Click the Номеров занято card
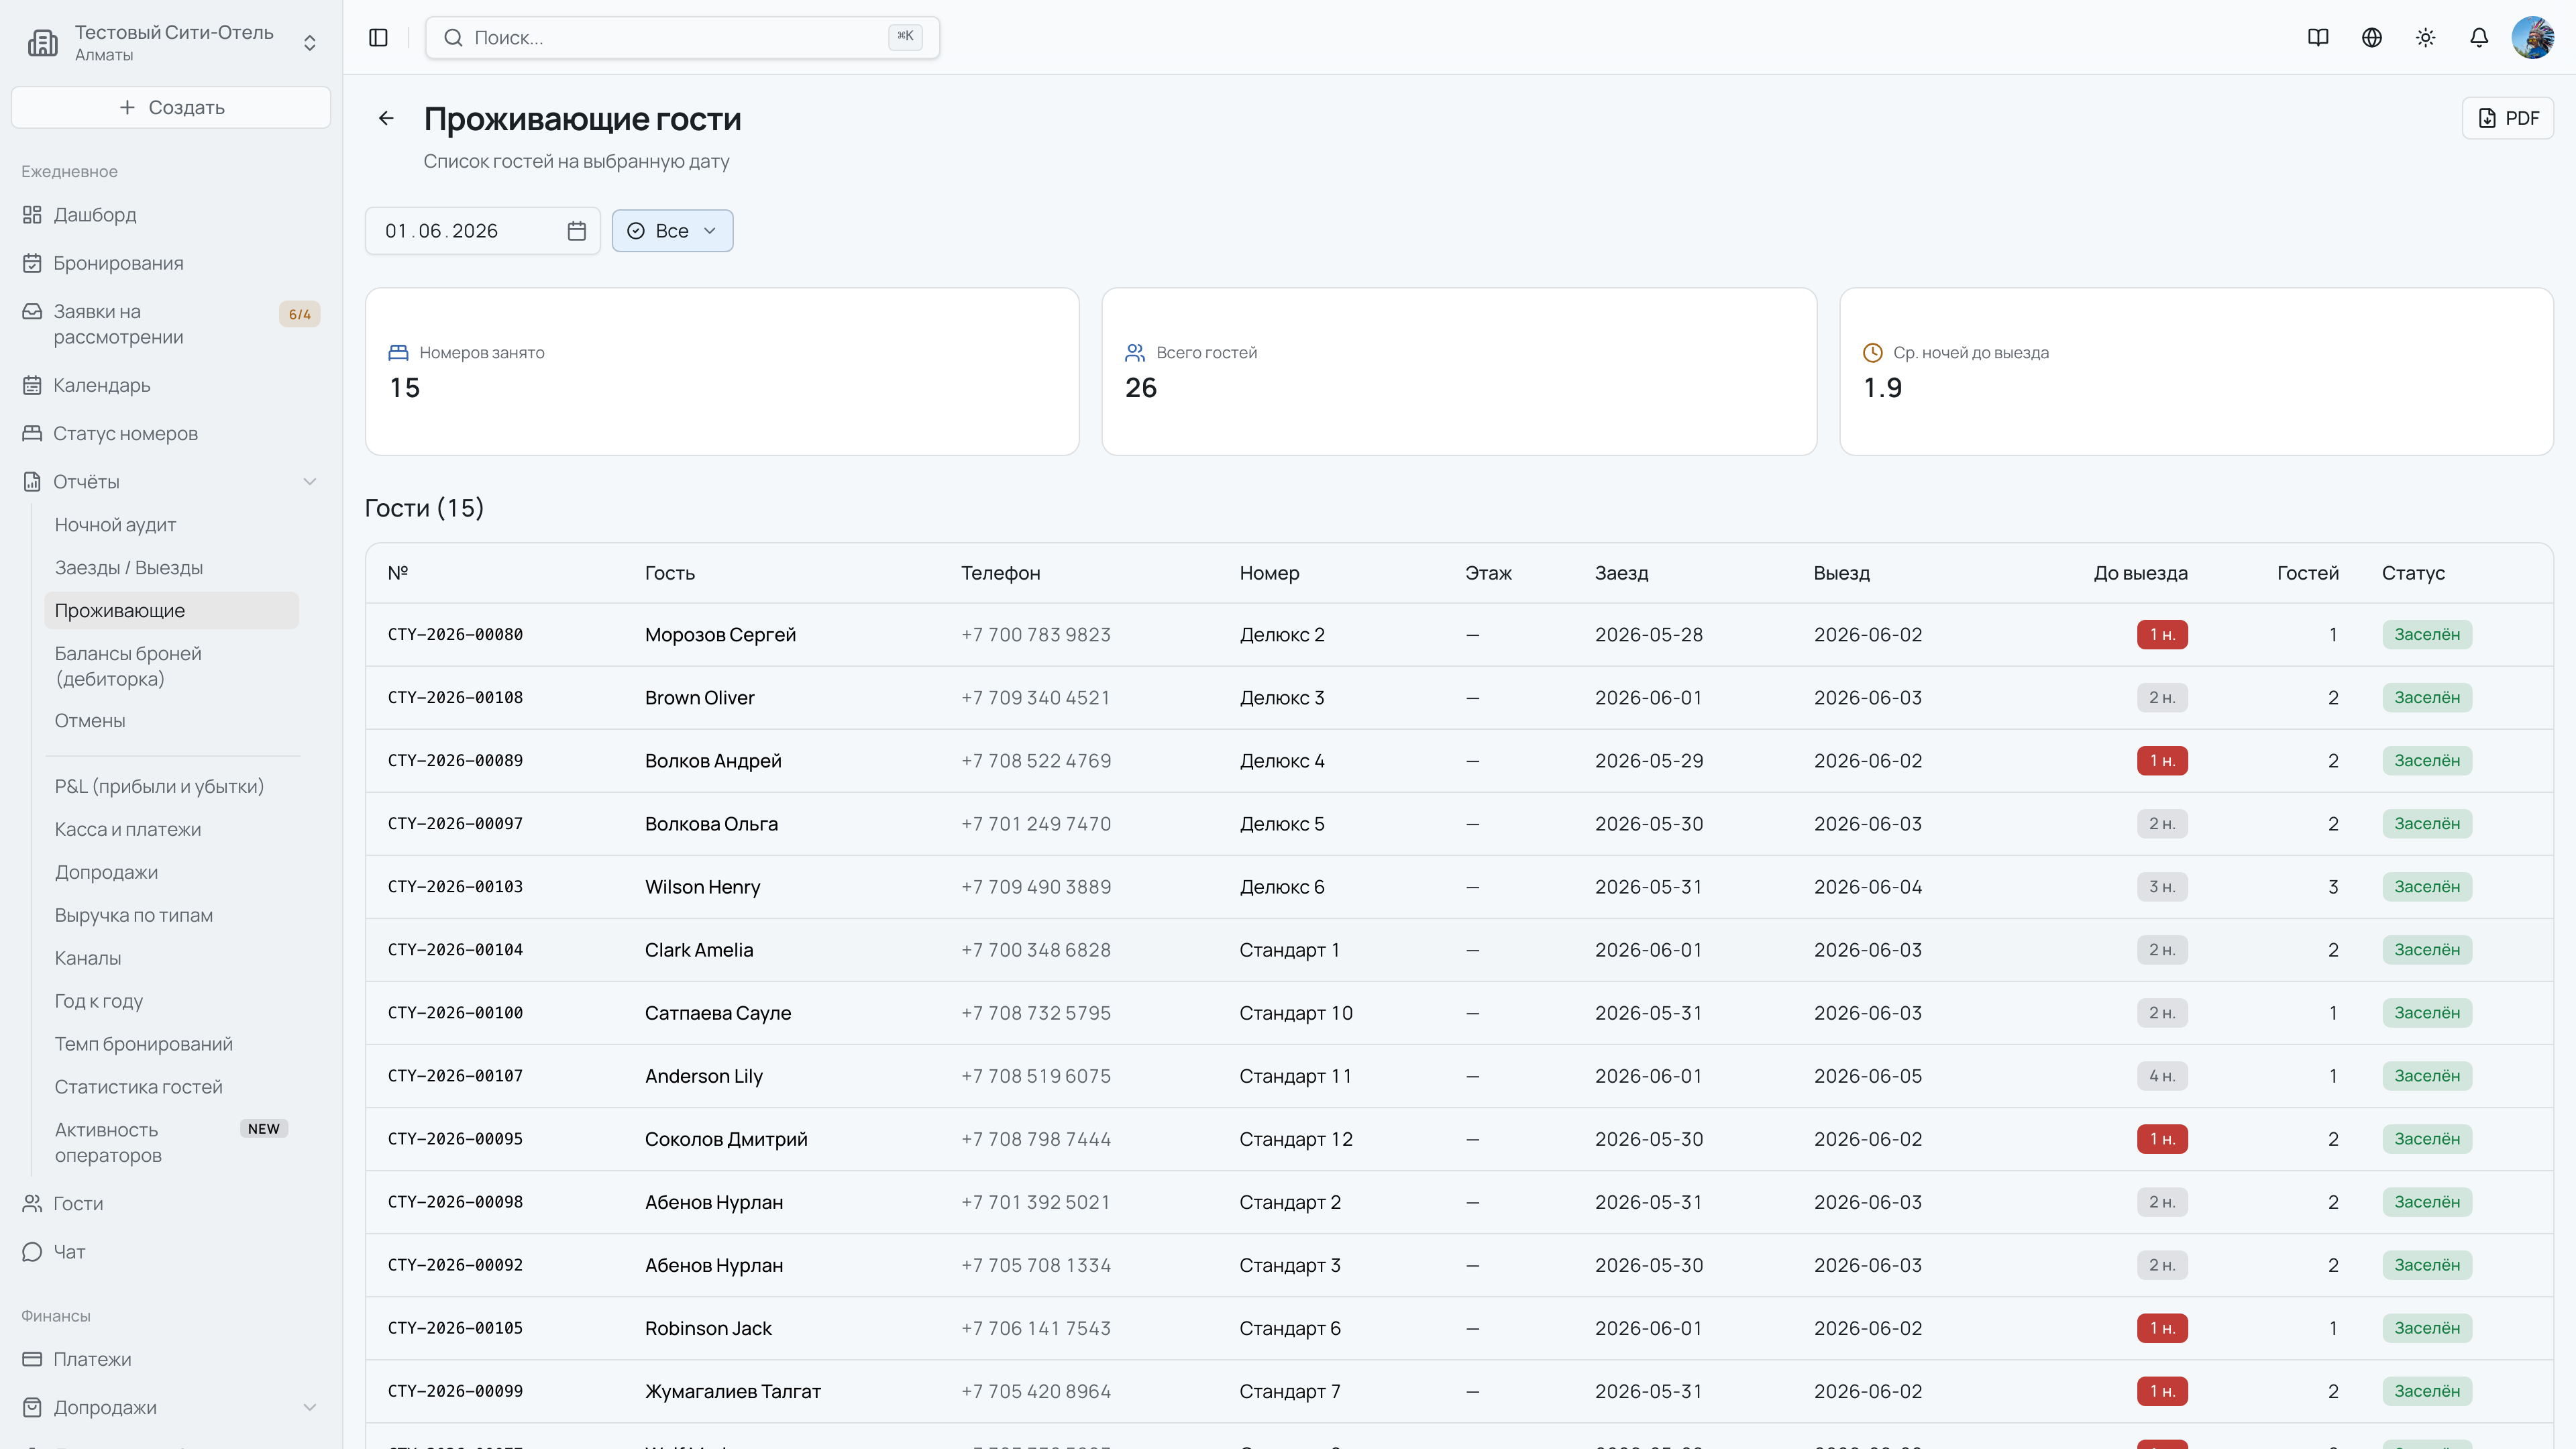Viewport: 2576px width, 1449px height. 722,372
